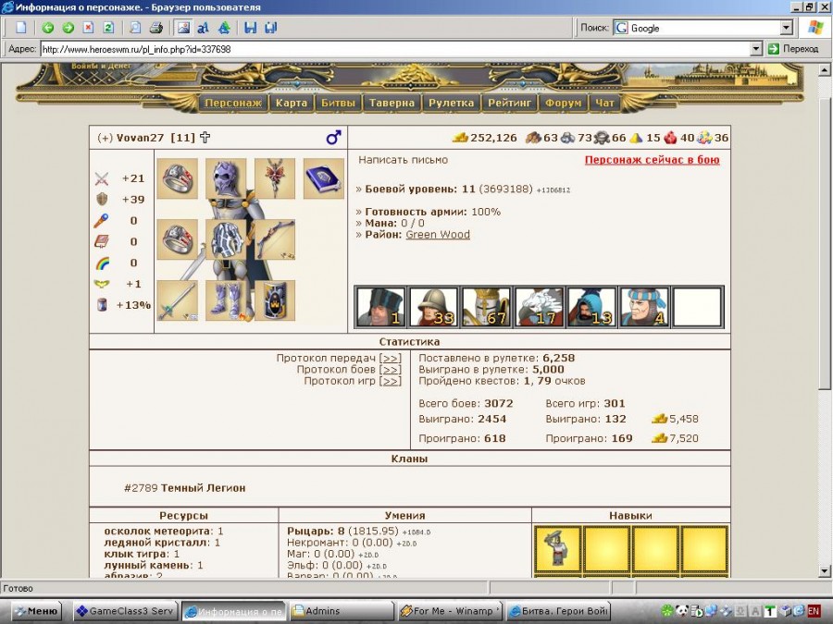
Task: Select the army unit portrait with count 33
Action: click(x=433, y=307)
